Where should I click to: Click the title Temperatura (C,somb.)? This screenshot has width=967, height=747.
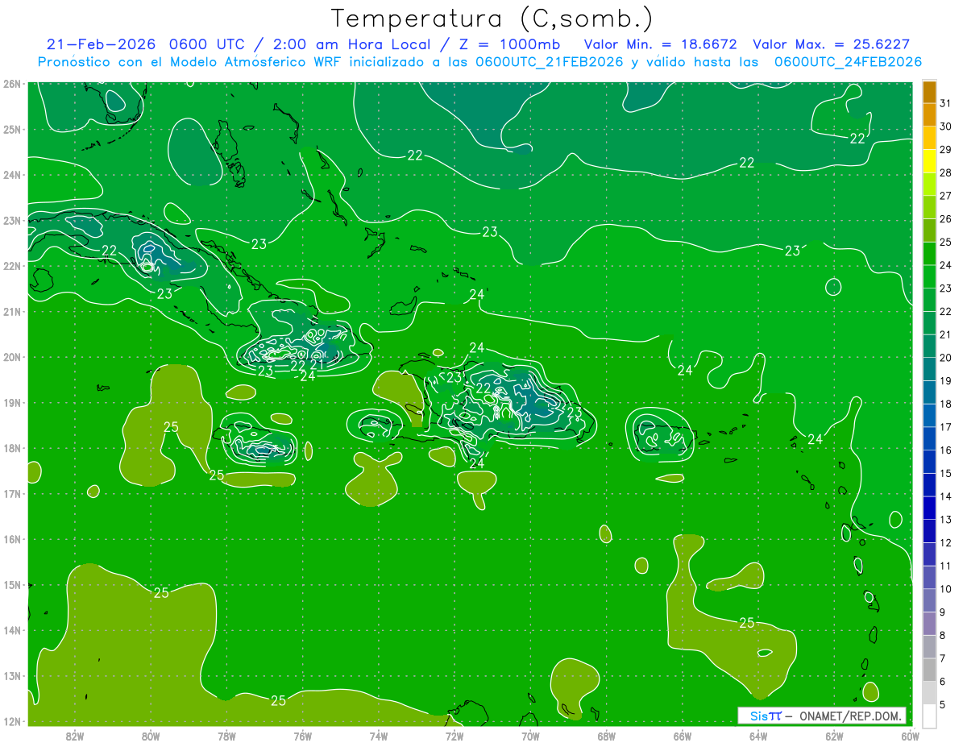click(492, 19)
